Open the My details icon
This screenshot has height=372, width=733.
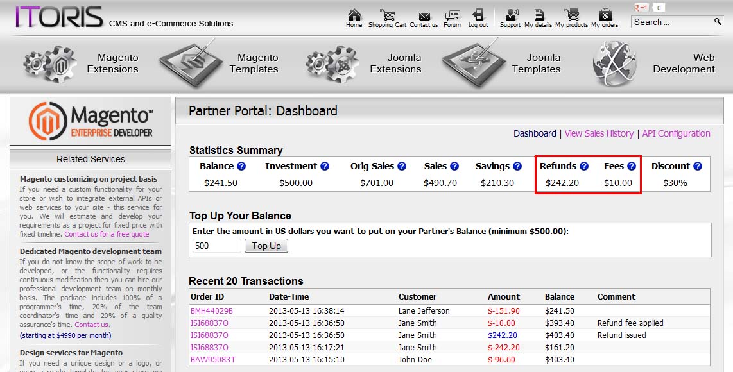[x=539, y=15]
